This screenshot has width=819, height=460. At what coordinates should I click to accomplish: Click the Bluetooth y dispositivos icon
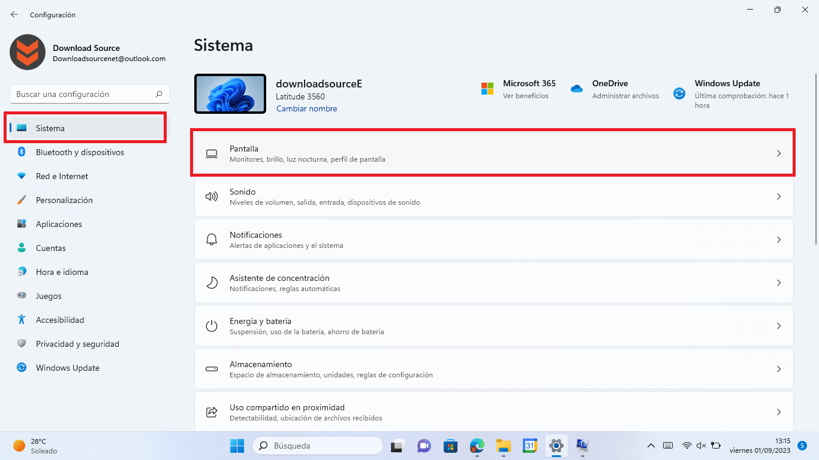pyautogui.click(x=22, y=152)
